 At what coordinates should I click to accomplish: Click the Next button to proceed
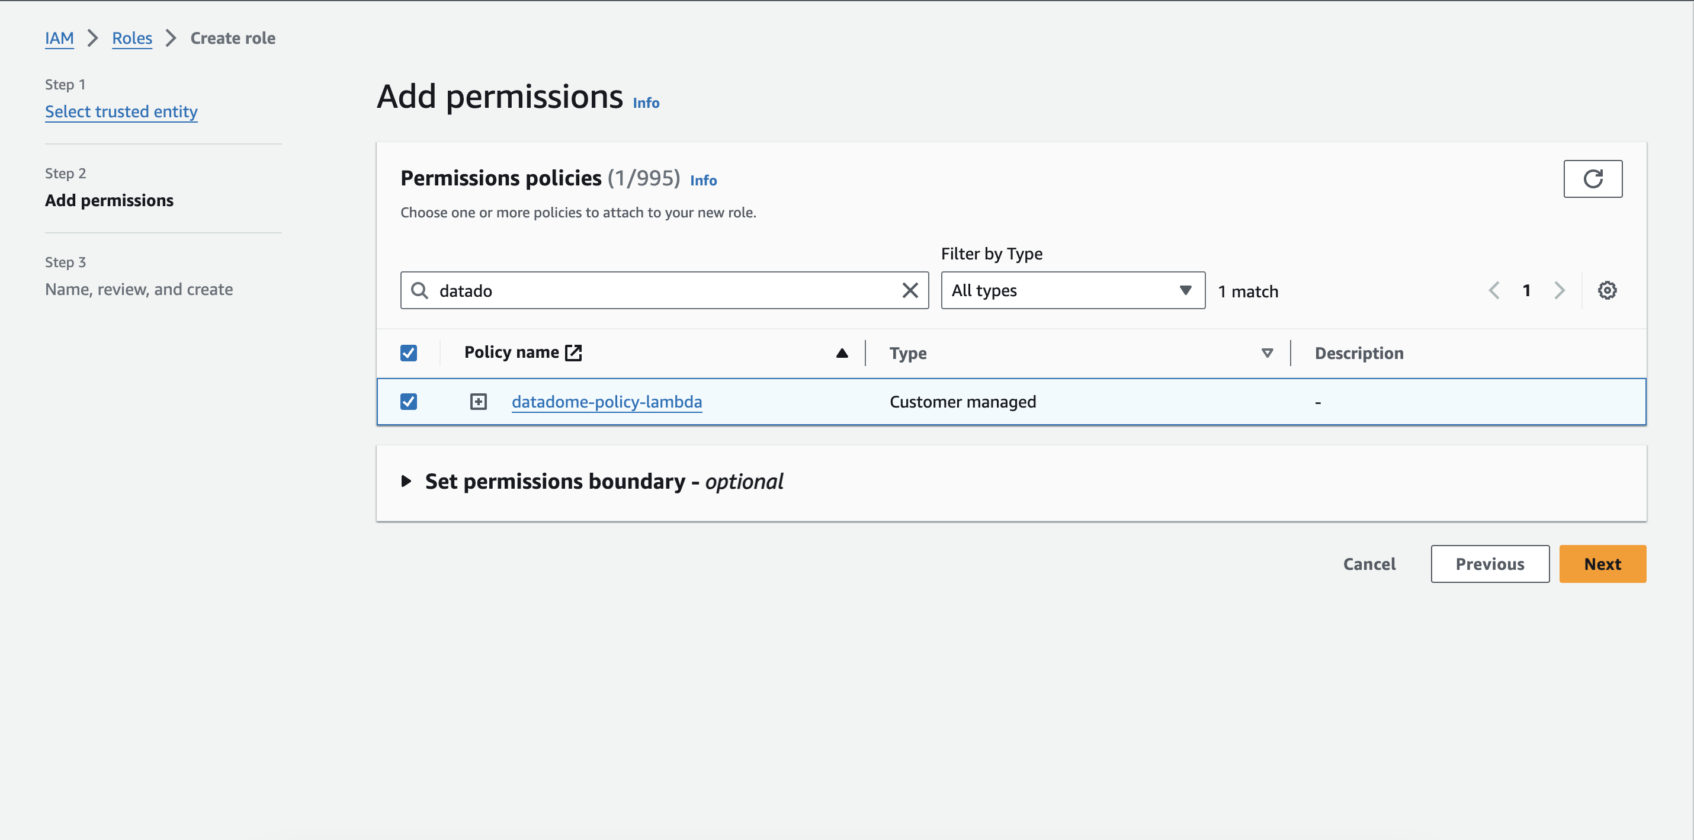1602,563
